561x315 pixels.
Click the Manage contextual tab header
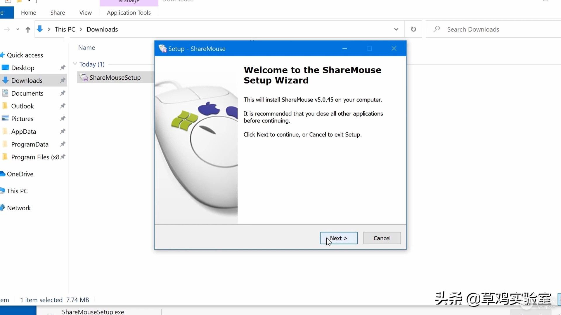[129, 2]
